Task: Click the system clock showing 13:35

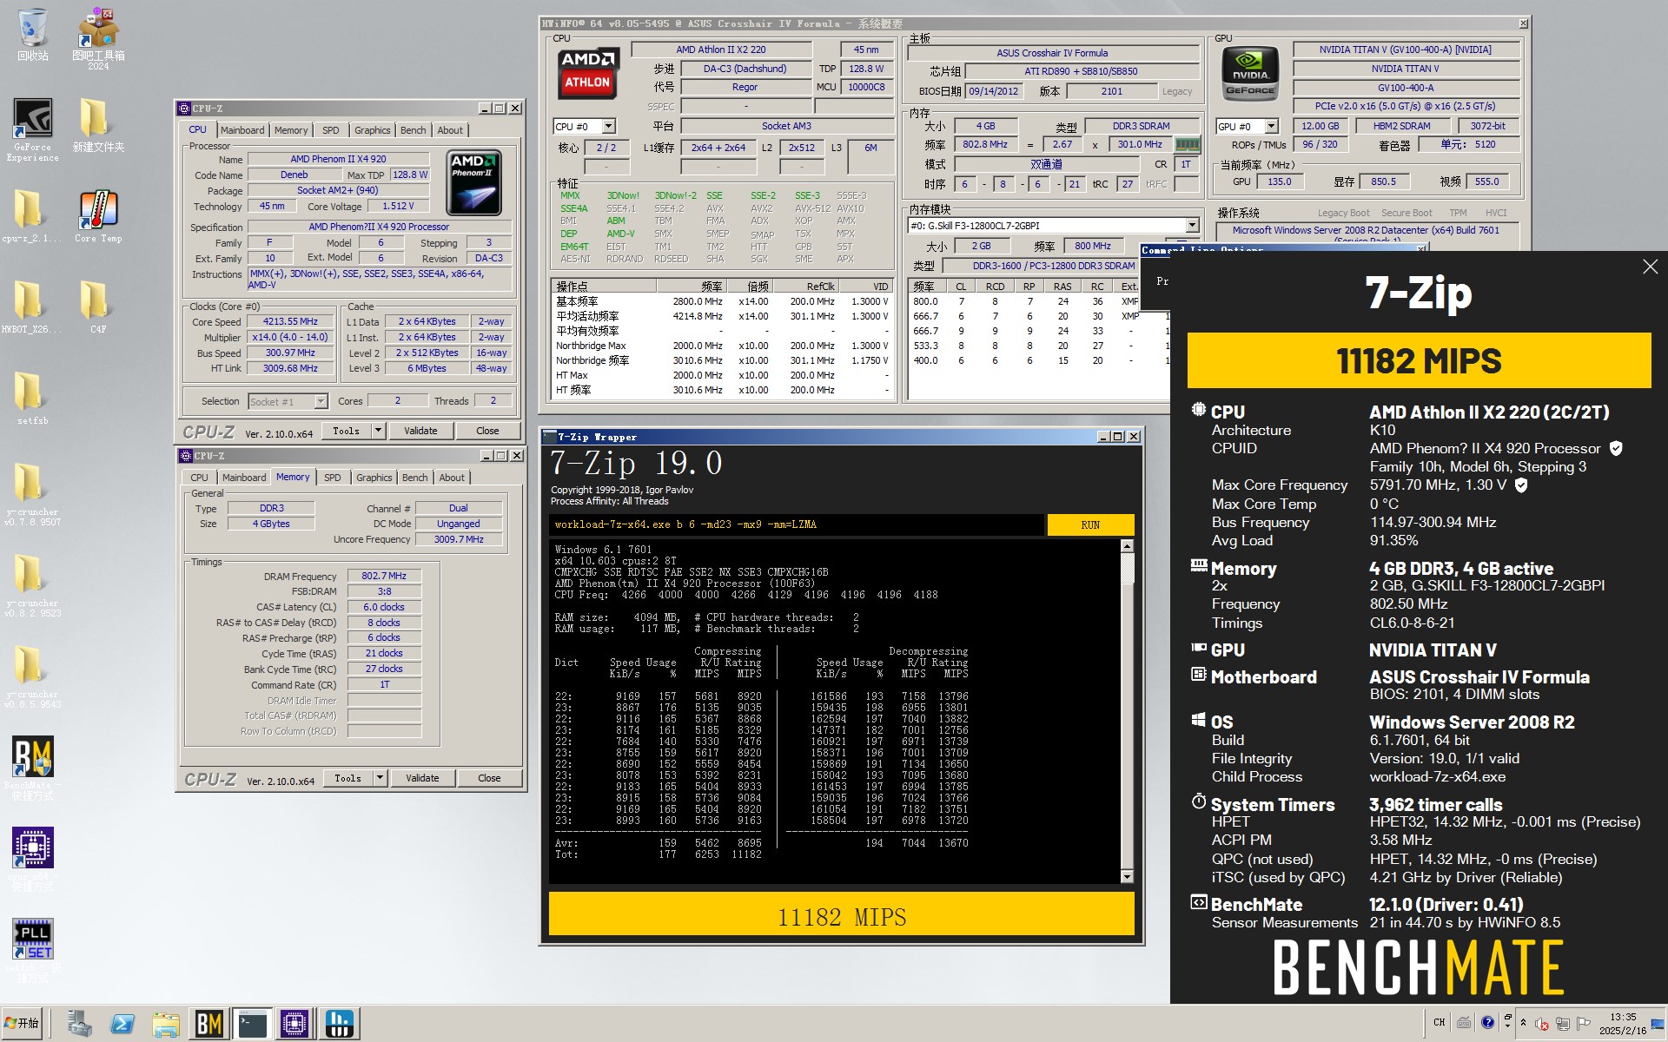Action: click(1622, 1024)
